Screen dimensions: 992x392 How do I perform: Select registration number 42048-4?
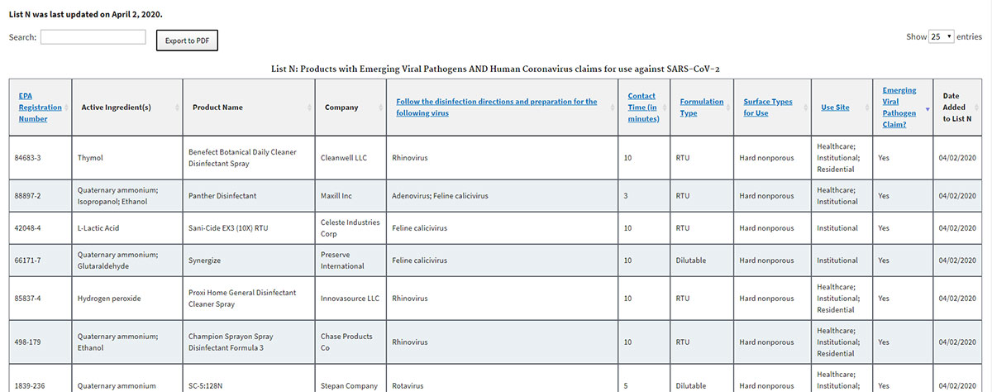[x=28, y=228]
